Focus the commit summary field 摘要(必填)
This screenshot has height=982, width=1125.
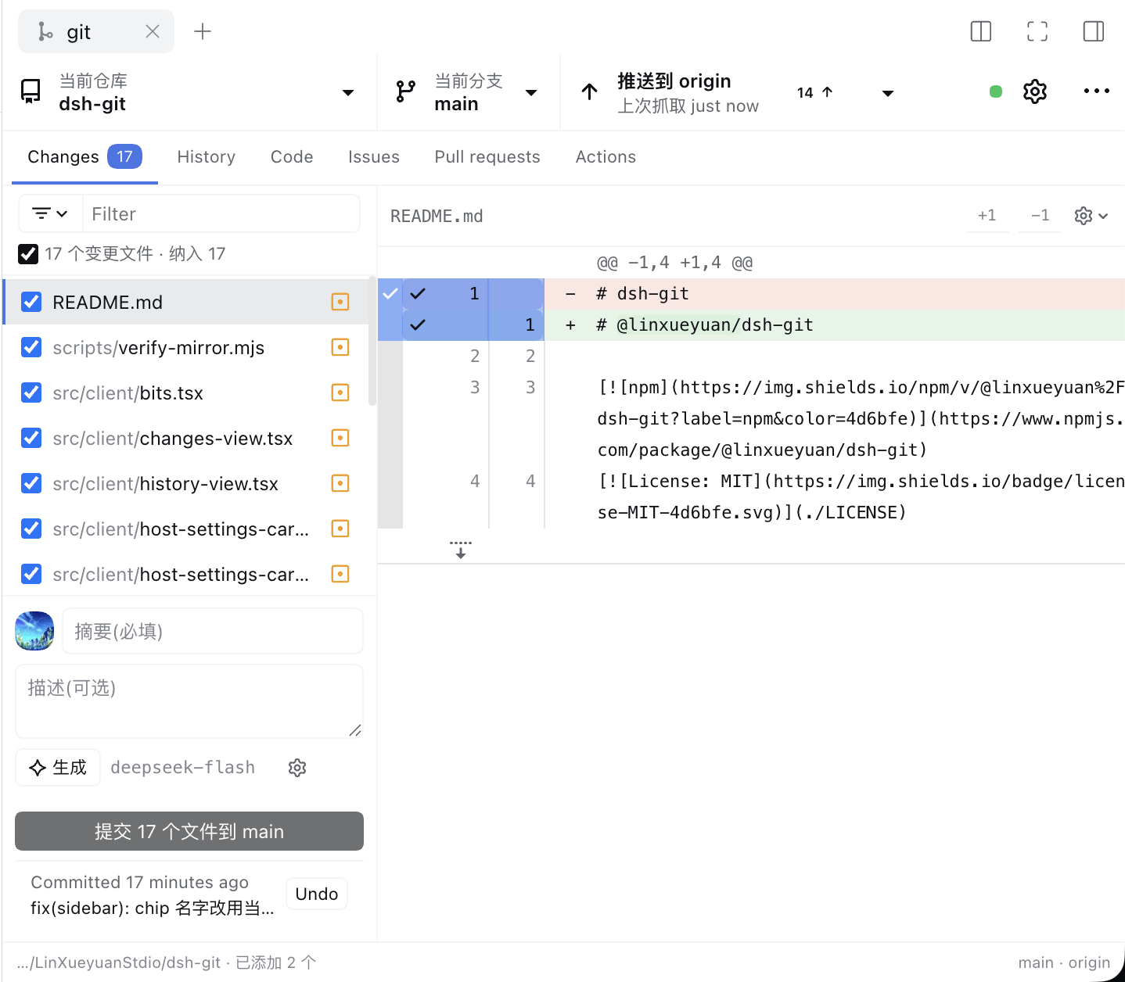click(x=213, y=631)
